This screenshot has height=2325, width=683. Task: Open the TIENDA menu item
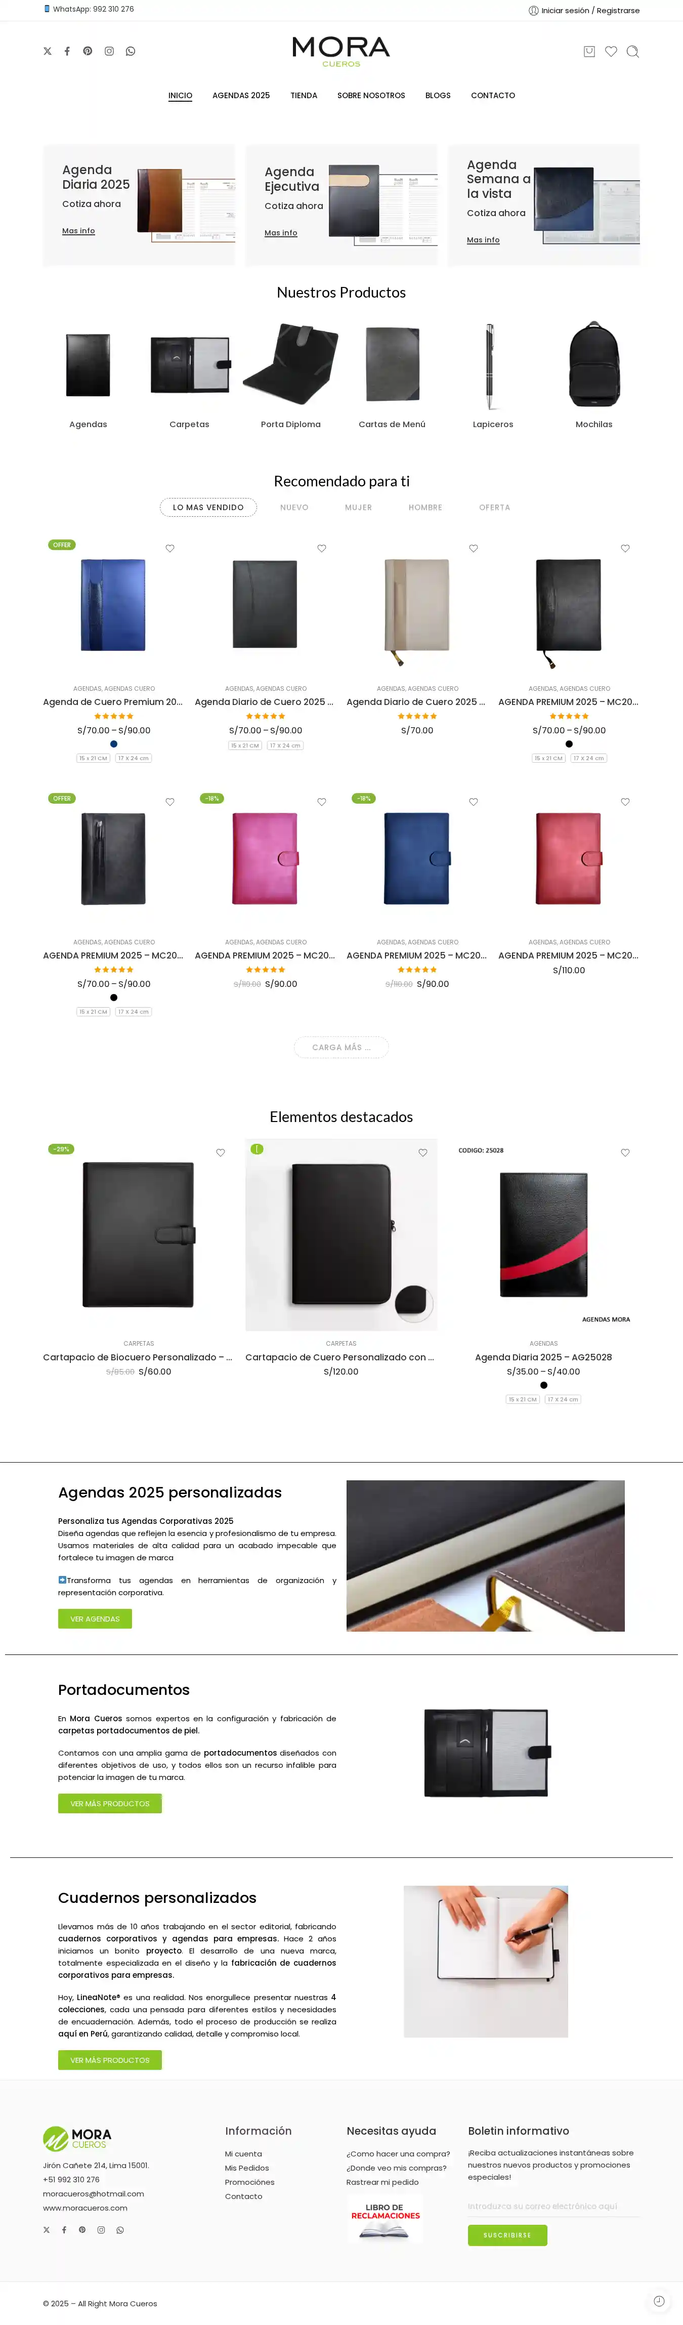pos(304,96)
